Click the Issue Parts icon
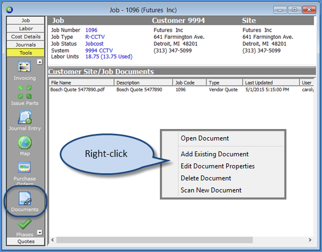 [x=25, y=92]
